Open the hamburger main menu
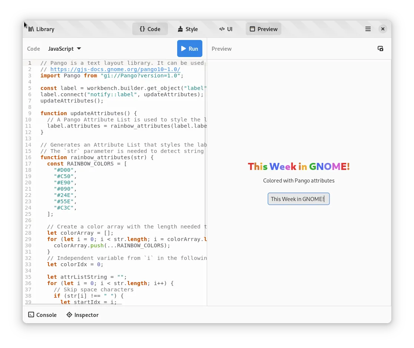 (x=368, y=29)
